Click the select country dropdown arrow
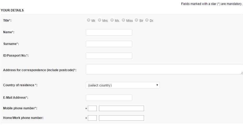This screenshot has height=128, width=243. coord(157,85)
